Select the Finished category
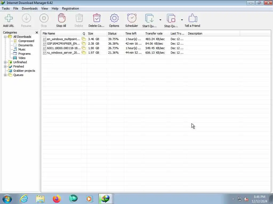Viewport: 273px width, 204px height. (x=19, y=66)
